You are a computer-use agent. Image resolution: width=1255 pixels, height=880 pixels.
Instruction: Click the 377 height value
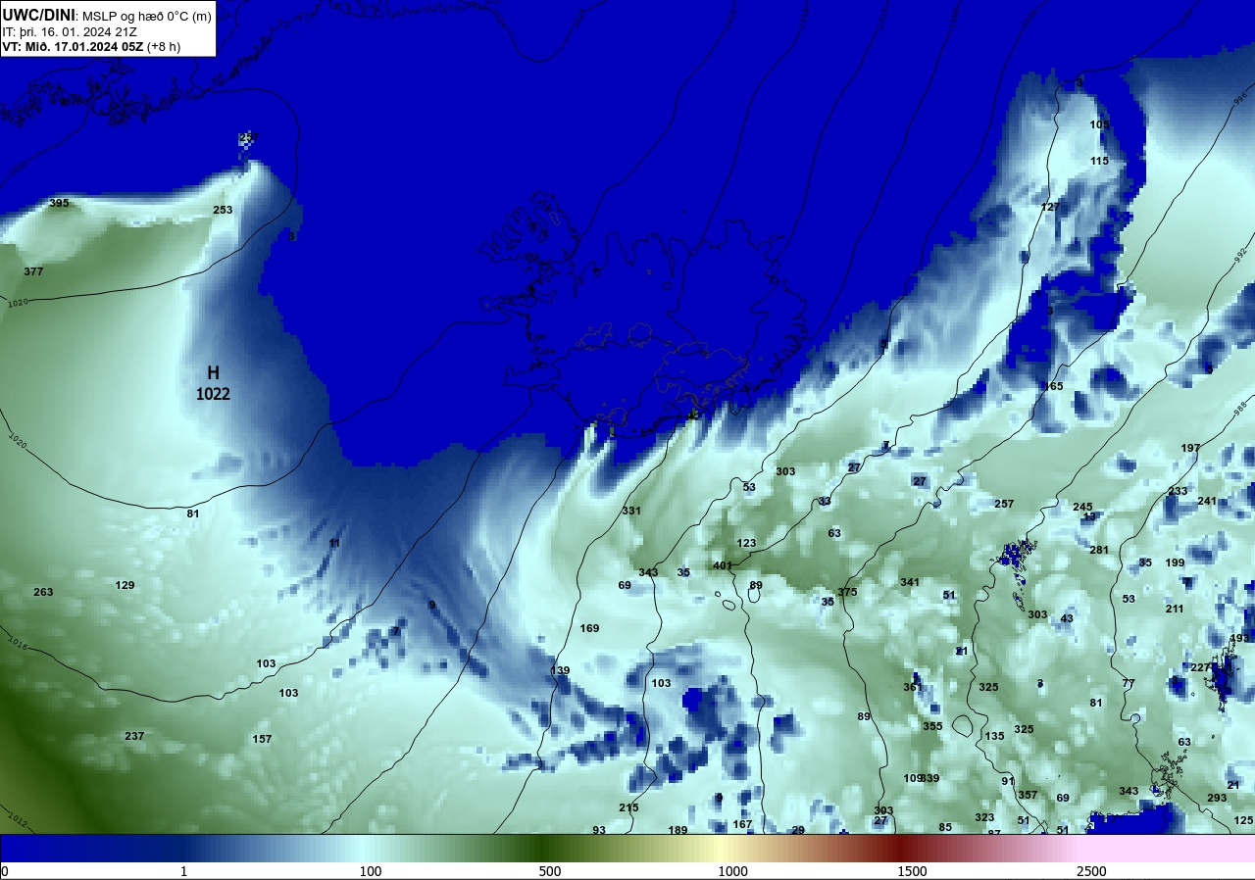(33, 271)
